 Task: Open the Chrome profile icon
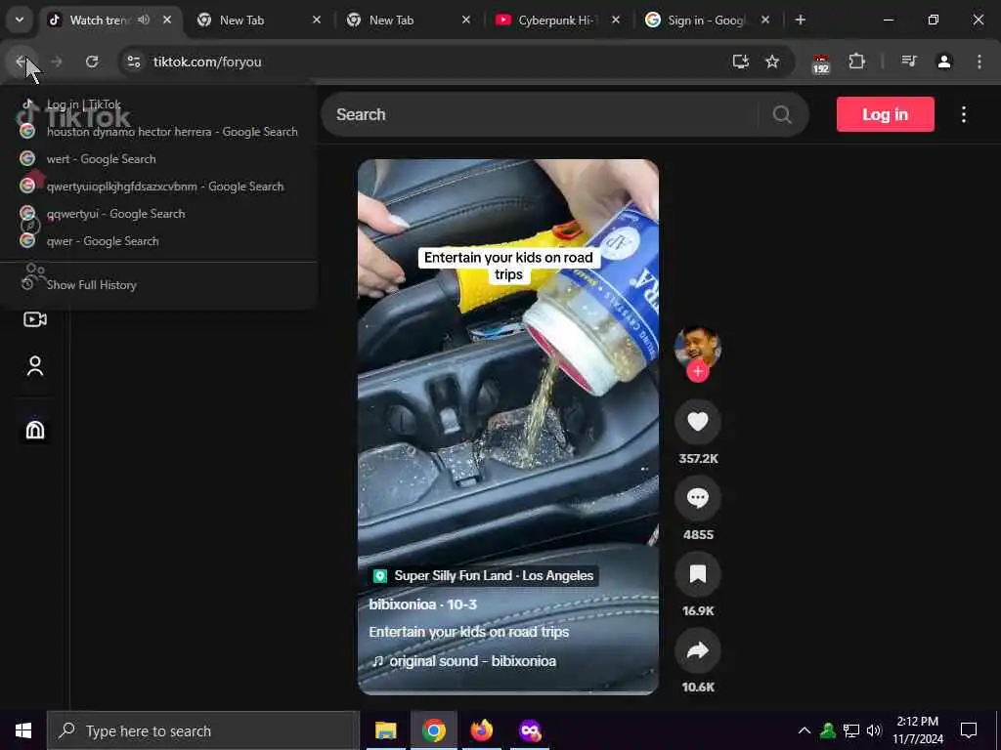point(944,62)
